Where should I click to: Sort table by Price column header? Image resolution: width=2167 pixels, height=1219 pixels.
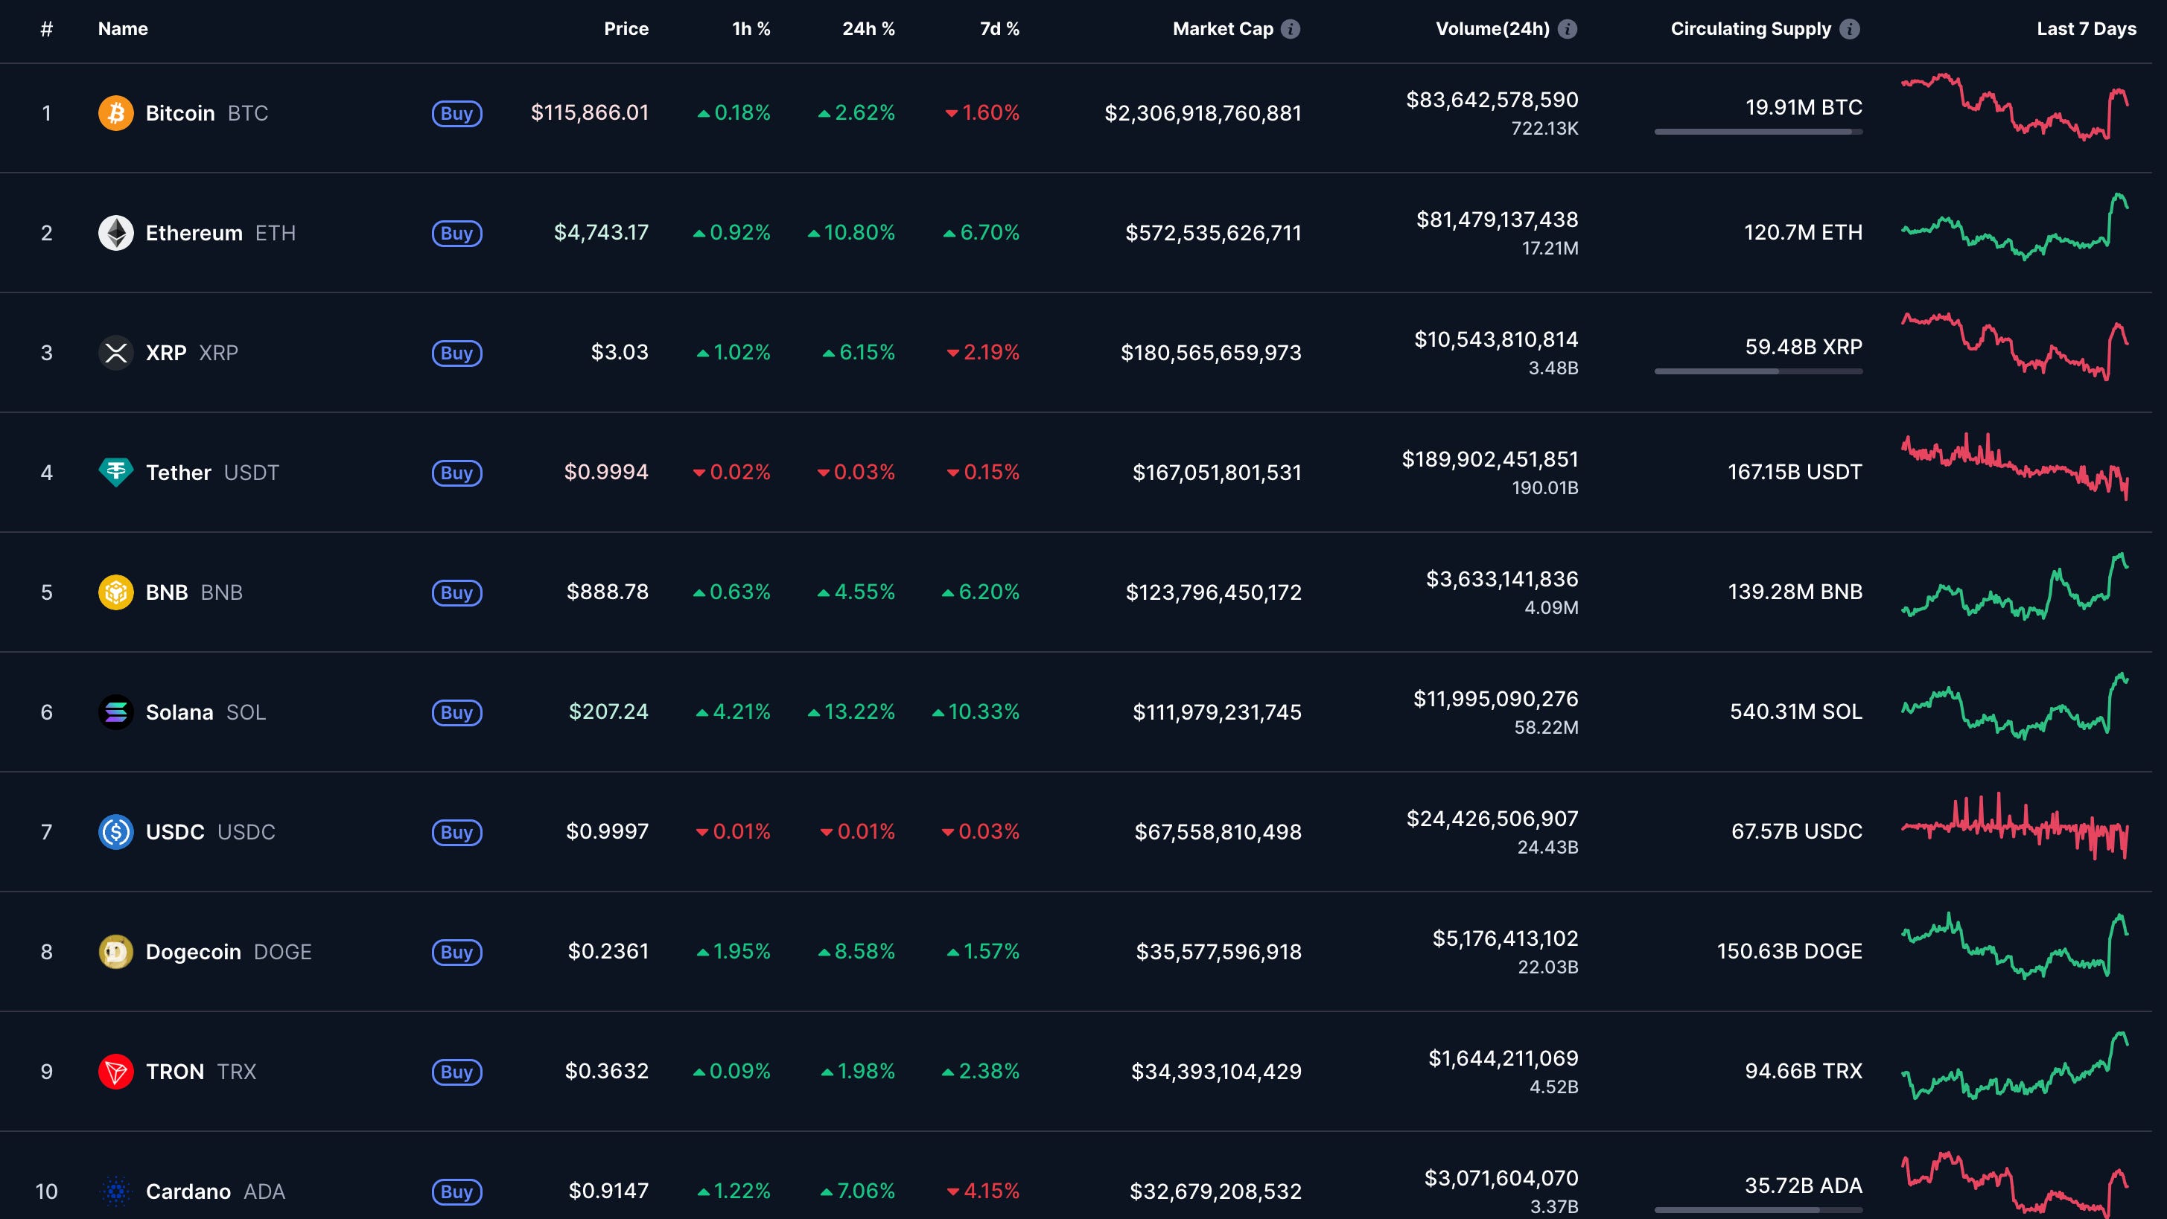click(x=626, y=28)
